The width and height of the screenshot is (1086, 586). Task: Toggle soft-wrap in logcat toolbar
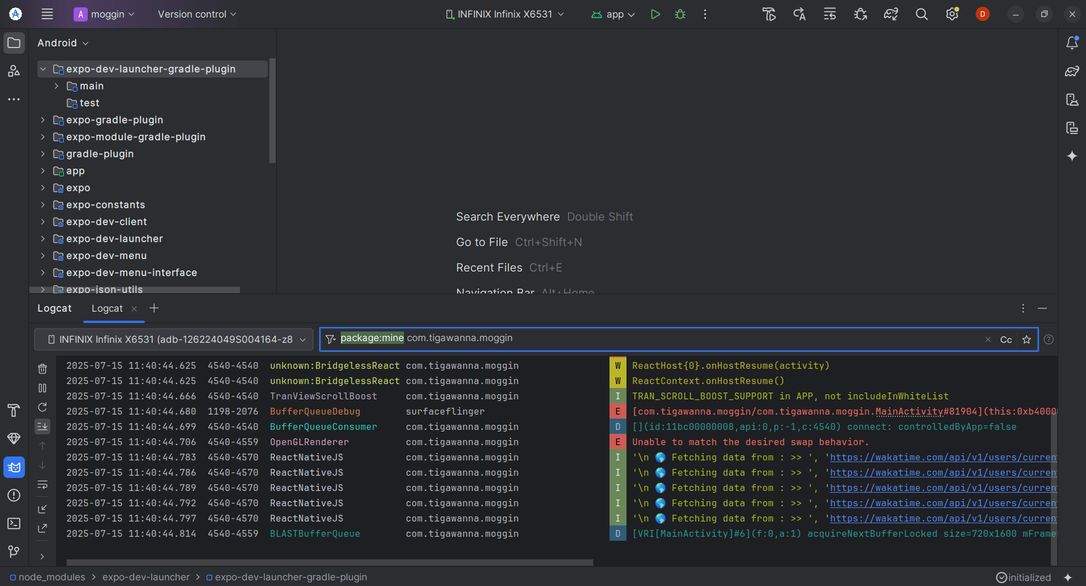[x=42, y=485]
